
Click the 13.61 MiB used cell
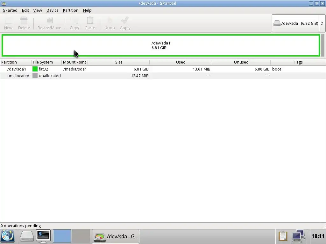click(x=202, y=69)
